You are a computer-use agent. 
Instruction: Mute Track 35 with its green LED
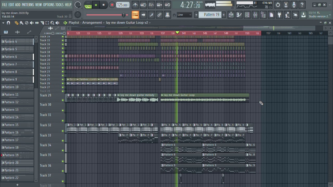tap(63, 161)
